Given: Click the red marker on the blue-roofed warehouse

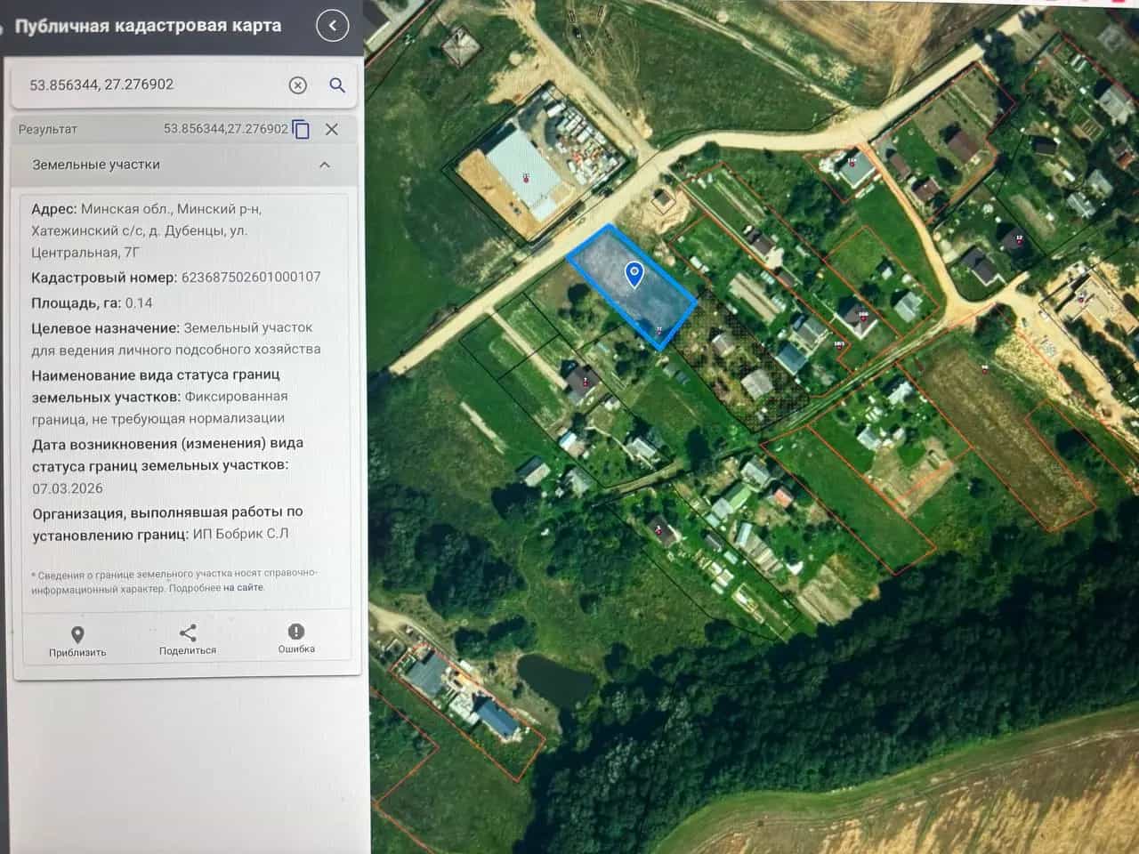Looking at the screenshot, I should pos(526,177).
